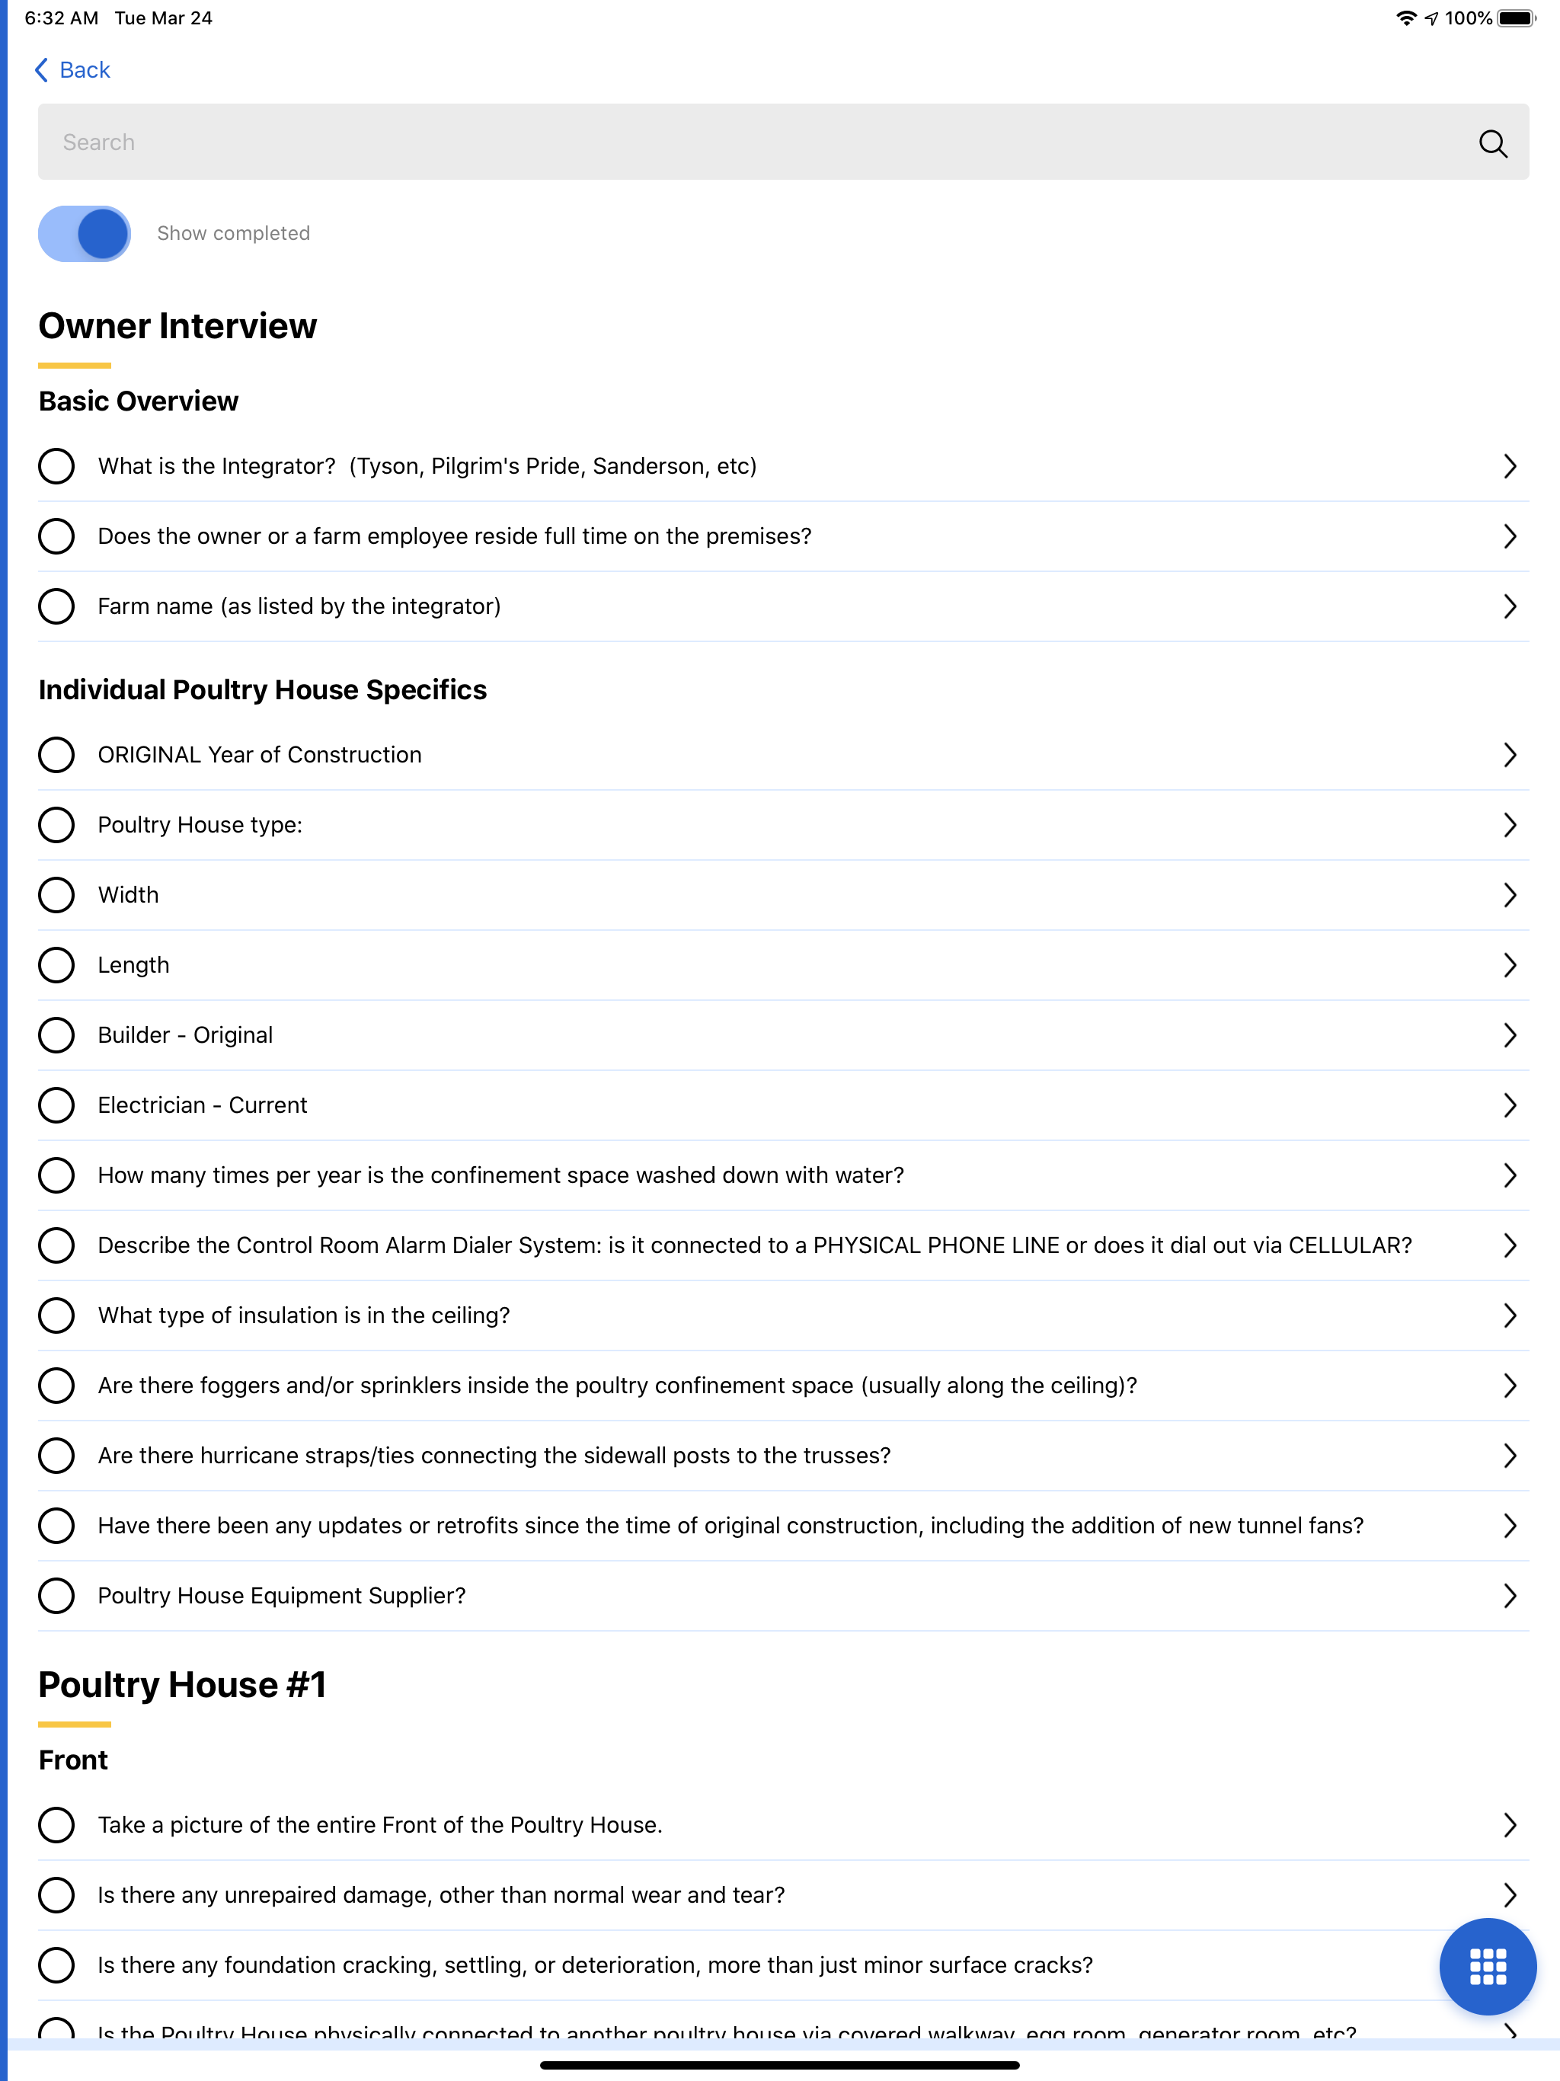Open 'Builder - Original' question row

tap(783, 1035)
